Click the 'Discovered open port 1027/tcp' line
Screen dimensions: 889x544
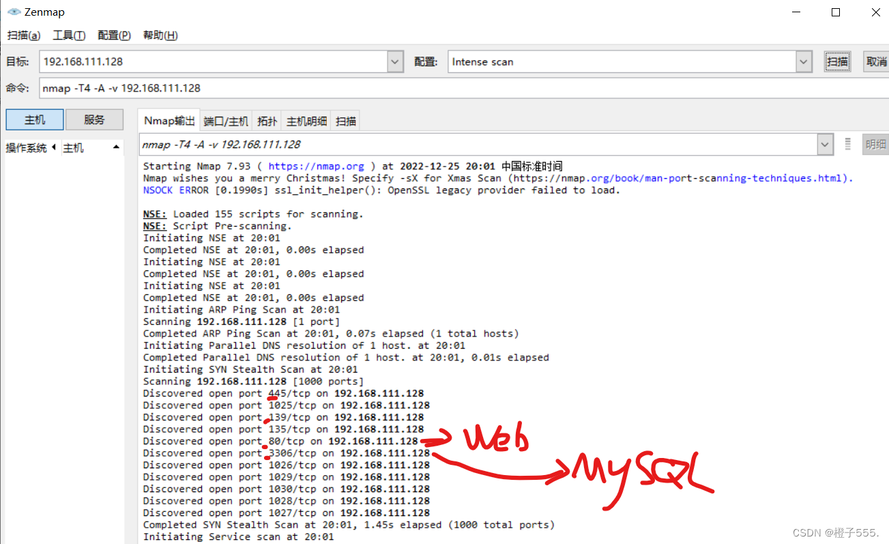tap(287, 513)
